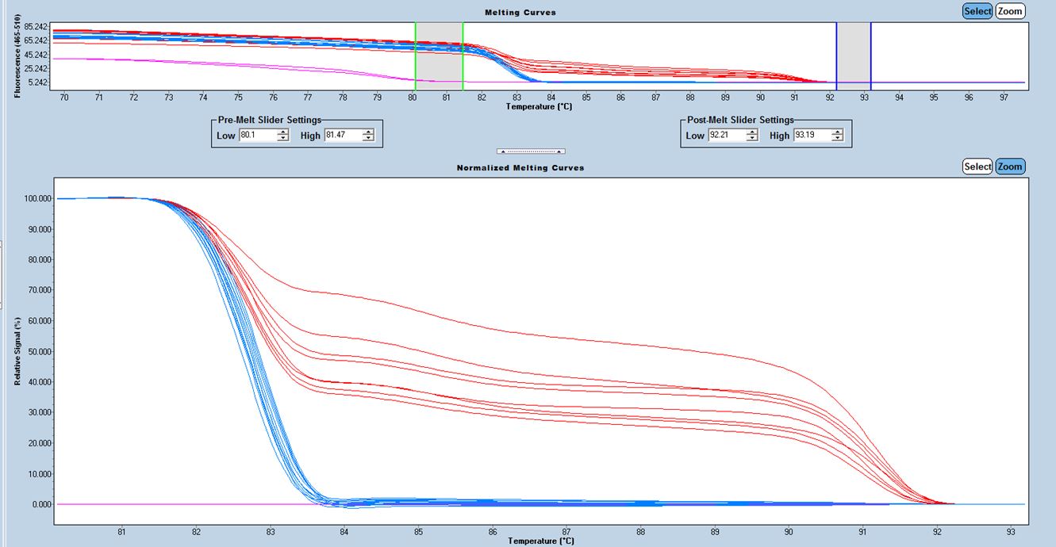Click Zoom button for Melting Curves chart
This screenshot has height=547, width=1056.
pos(1010,11)
